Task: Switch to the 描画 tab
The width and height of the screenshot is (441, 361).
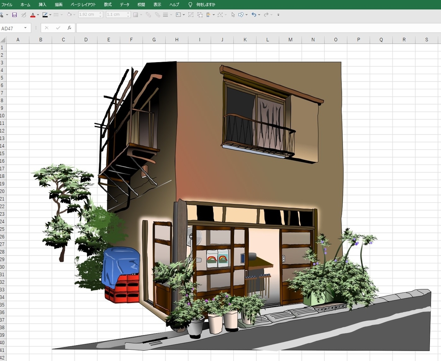Action: (x=58, y=5)
